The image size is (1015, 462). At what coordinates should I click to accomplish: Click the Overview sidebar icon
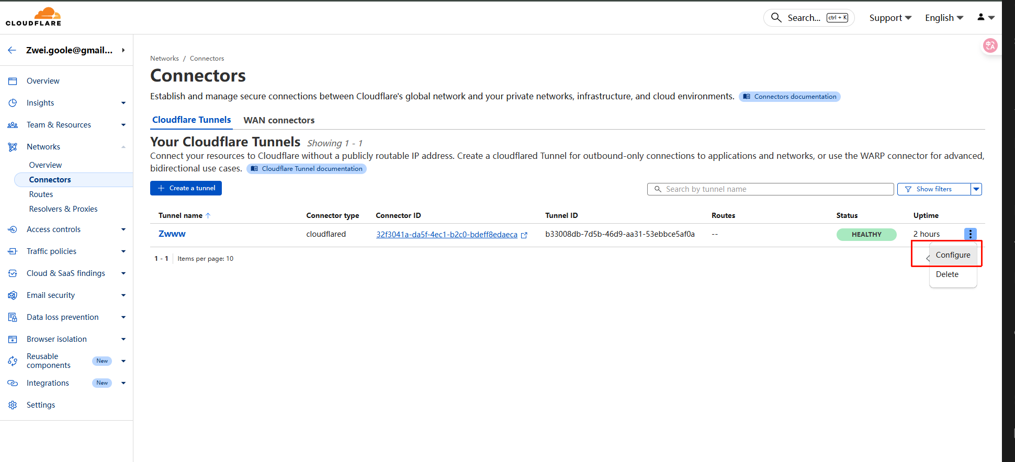click(13, 81)
